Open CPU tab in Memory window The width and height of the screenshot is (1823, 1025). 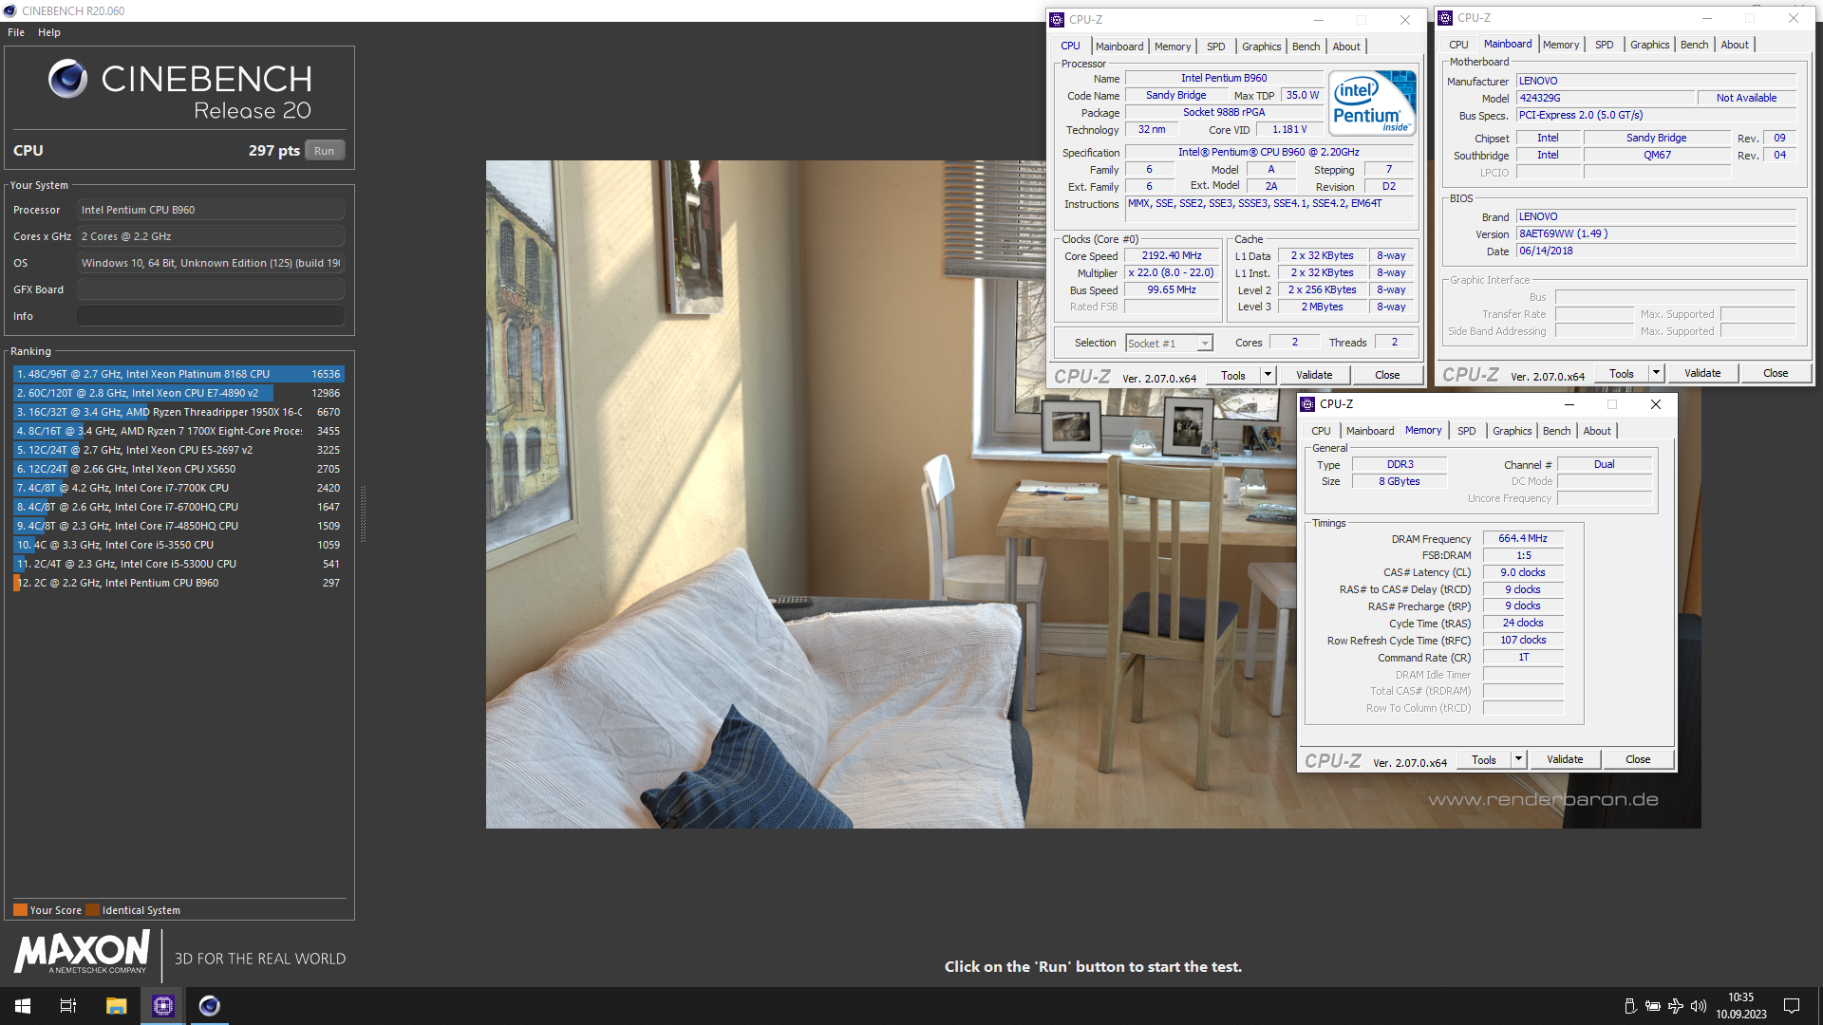1321,431
